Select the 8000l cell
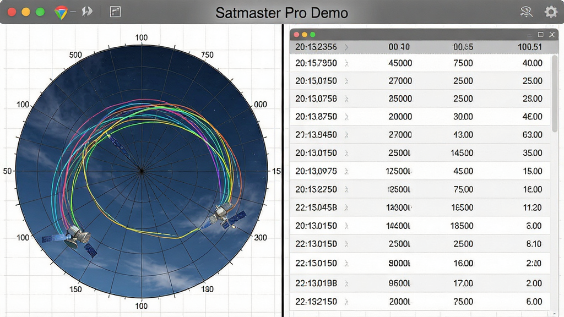This screenshot has height=317, width=564. (x=399, y=263)
